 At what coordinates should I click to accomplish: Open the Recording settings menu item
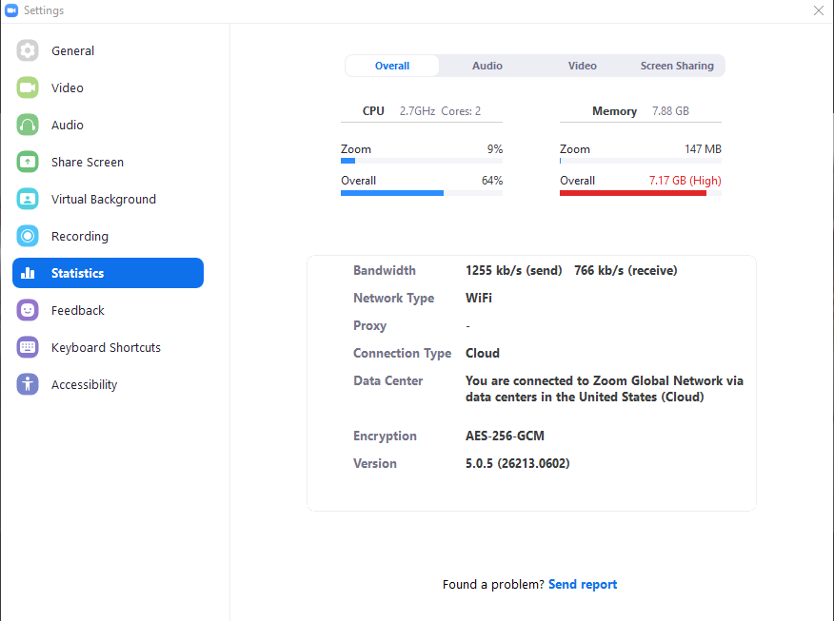click(80, 236)
